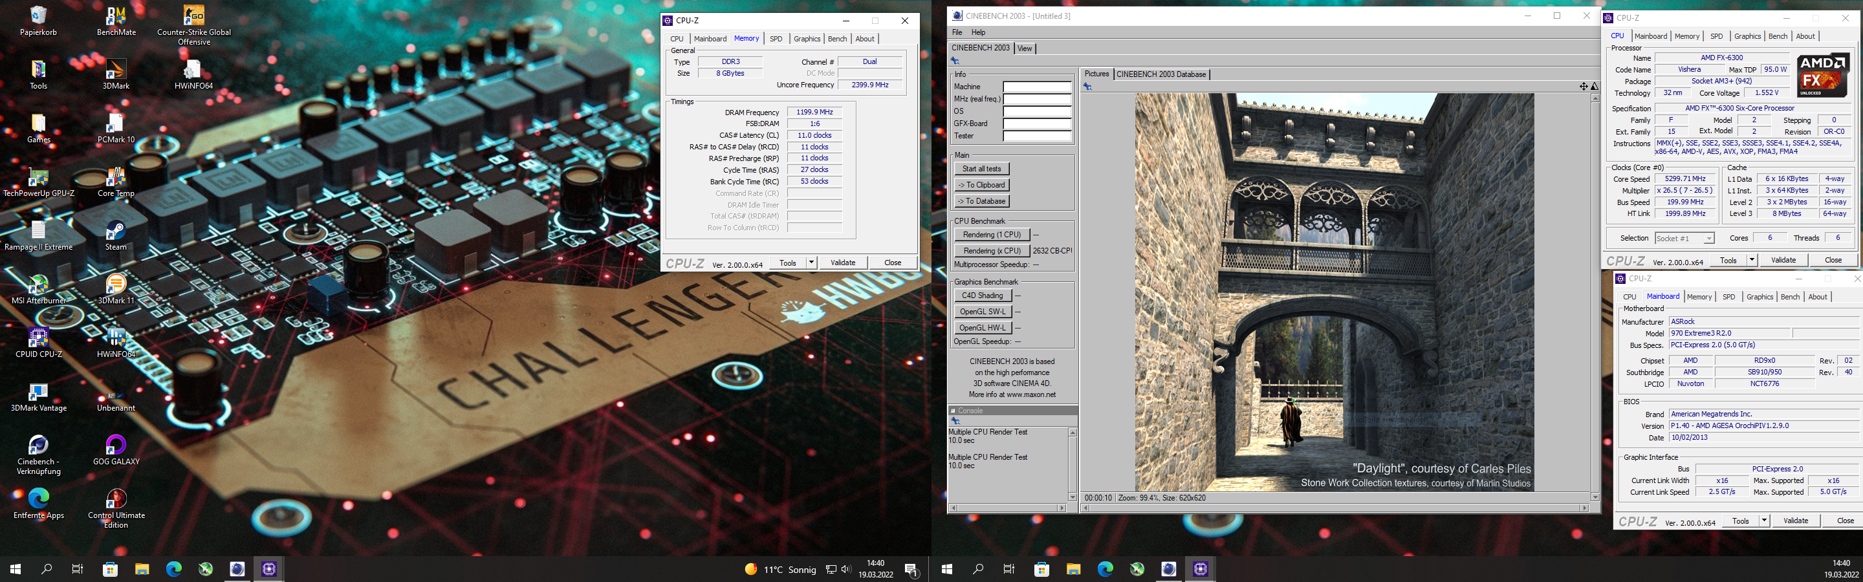Expand Tools dropdown in Memory CPU-Z window
The width and height of the screenshot is (1863, 582).
click(x=811, y=263)
